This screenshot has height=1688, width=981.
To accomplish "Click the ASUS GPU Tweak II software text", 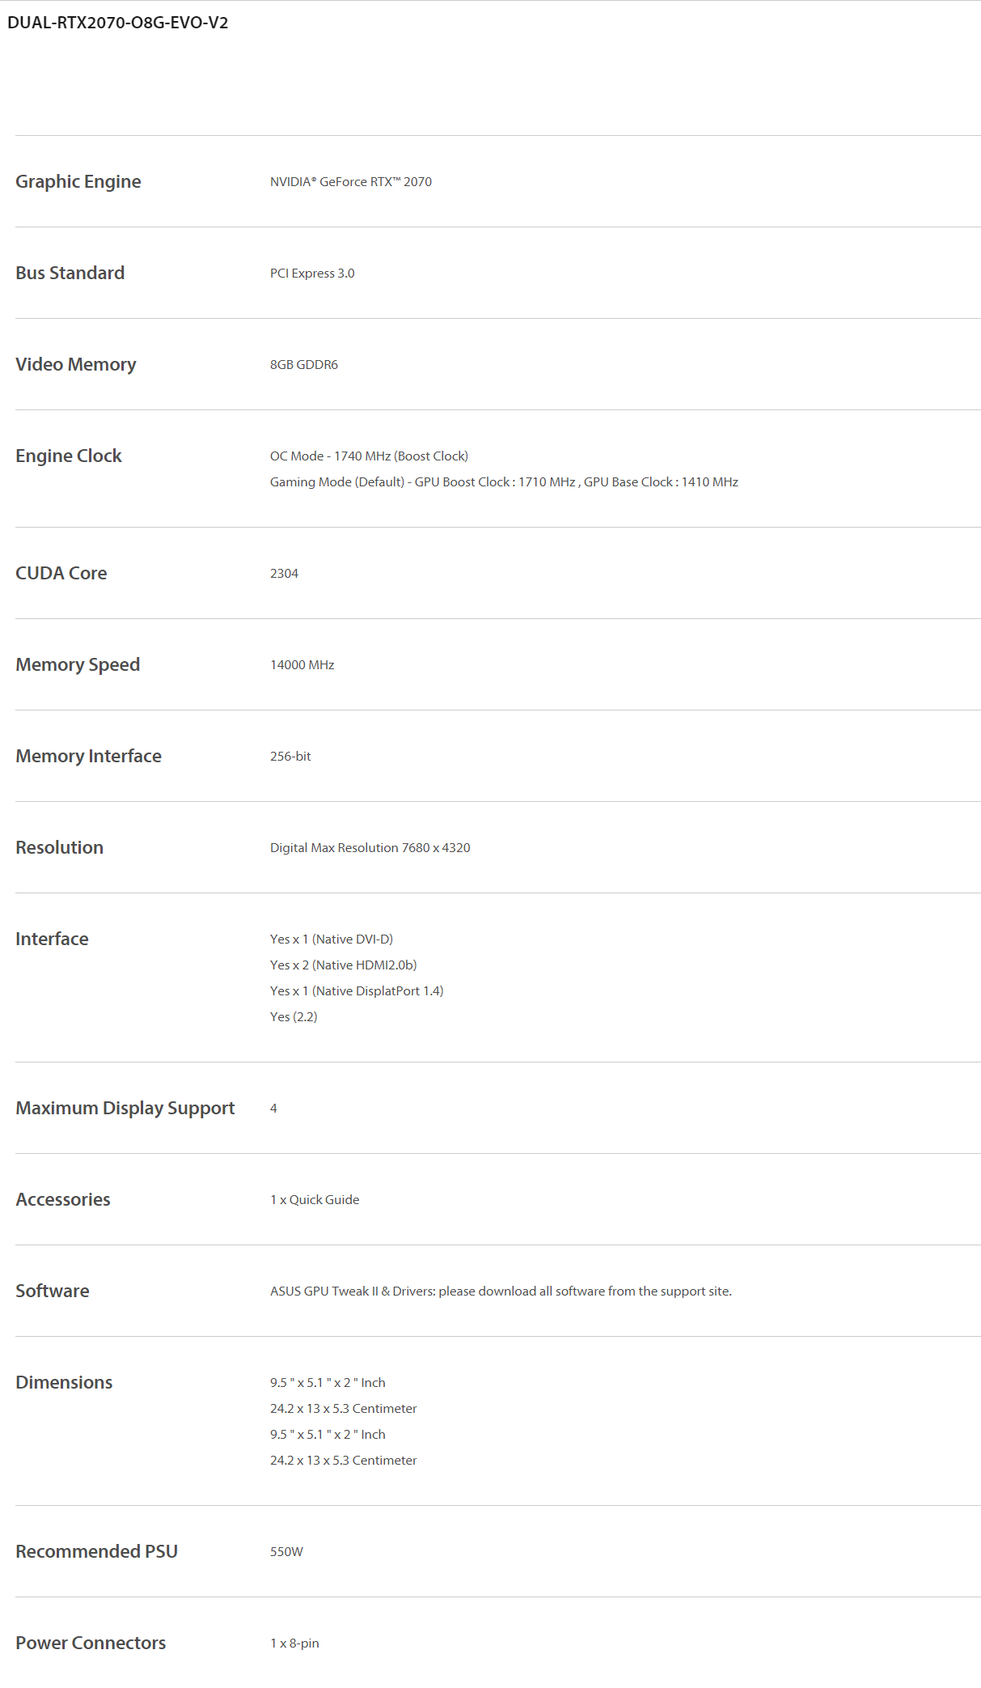I will [x=501, y=1291].
